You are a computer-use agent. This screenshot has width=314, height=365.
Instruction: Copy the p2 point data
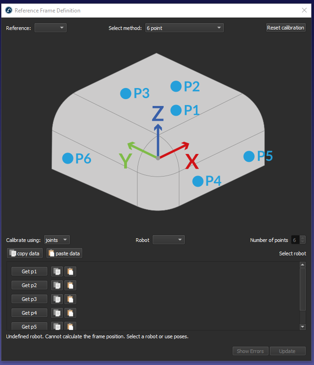57,285
